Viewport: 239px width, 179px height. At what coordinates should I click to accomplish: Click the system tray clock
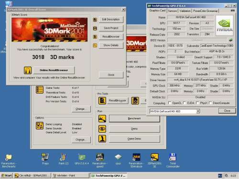(233, 176)
